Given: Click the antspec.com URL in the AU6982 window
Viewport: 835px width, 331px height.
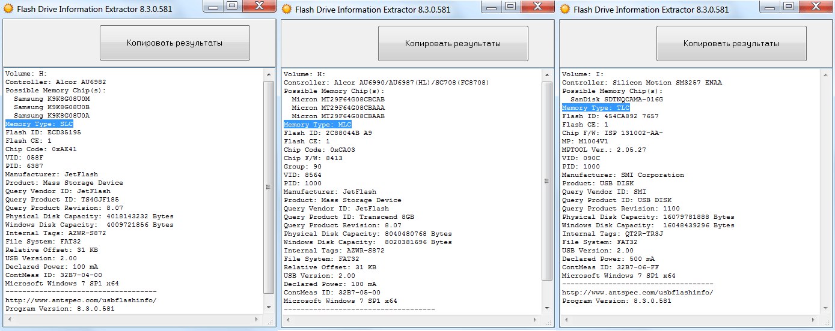Looking at the screenshot, I should coord(81,300).
